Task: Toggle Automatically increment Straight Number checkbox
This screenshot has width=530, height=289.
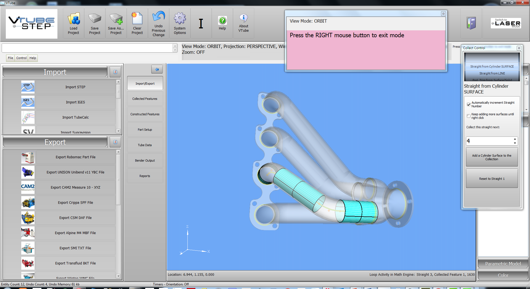Action: click(468, 105)
